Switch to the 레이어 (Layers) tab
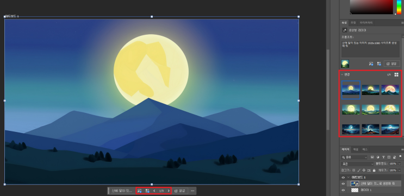Viewport: 404px width, 196px height. click(345, 149)
